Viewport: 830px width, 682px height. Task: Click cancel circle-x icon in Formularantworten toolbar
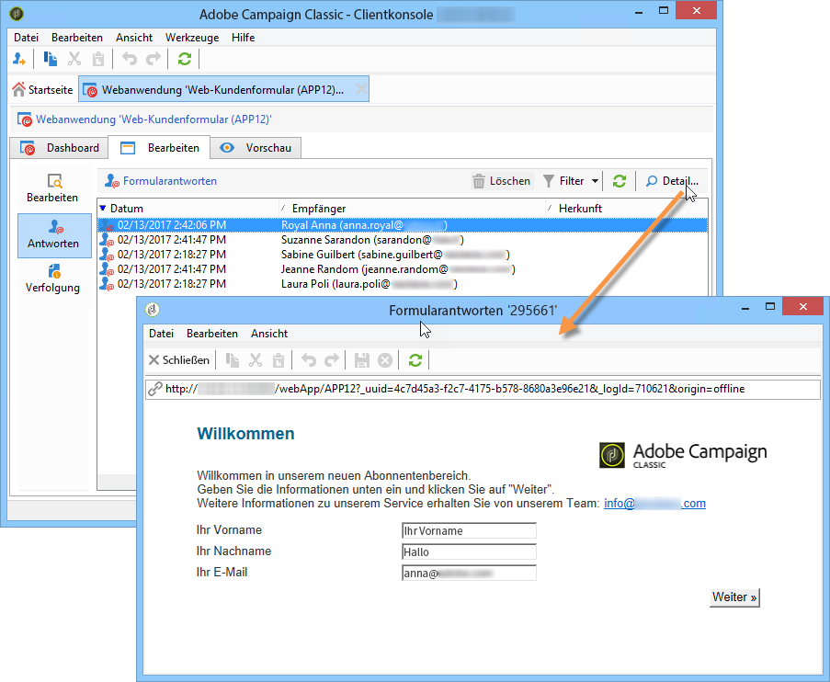pyautogui.click(x=385, y=360)
